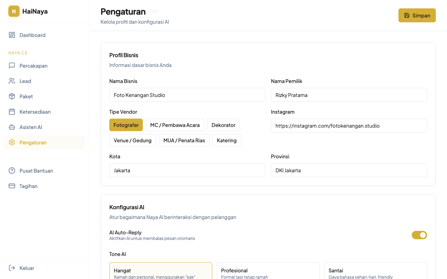Image resolution: width=447 pixels, height=279 pixels.
Task: Click the Asisten AI robot icon
Action: (12, 127)
